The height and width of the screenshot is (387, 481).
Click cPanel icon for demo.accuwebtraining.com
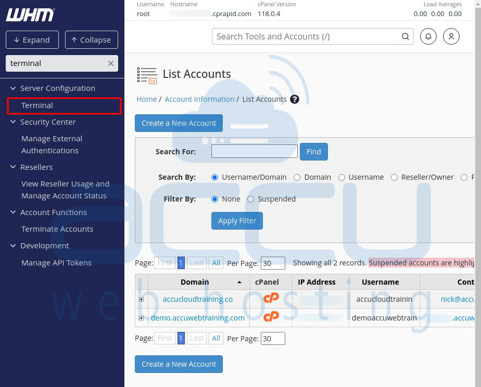[x=271, y=317]
